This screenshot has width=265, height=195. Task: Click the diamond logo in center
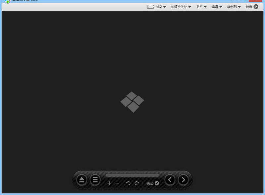tap(132, 102)
